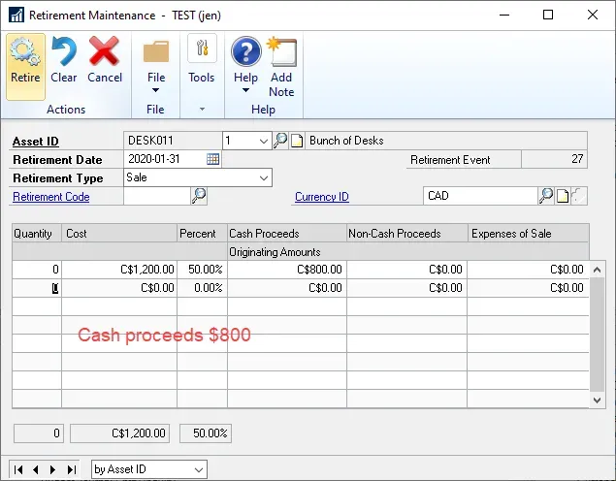The image size is (616, 481).
Task: Click the Currency ID lookup magnifier
Action: pos(545,196)
